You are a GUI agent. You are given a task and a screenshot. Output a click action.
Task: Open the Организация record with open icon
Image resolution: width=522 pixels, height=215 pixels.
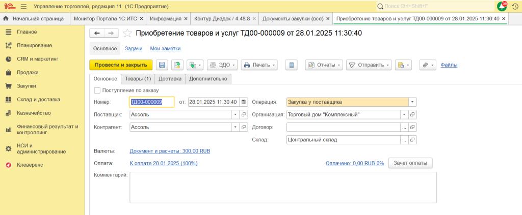(412, 114)
